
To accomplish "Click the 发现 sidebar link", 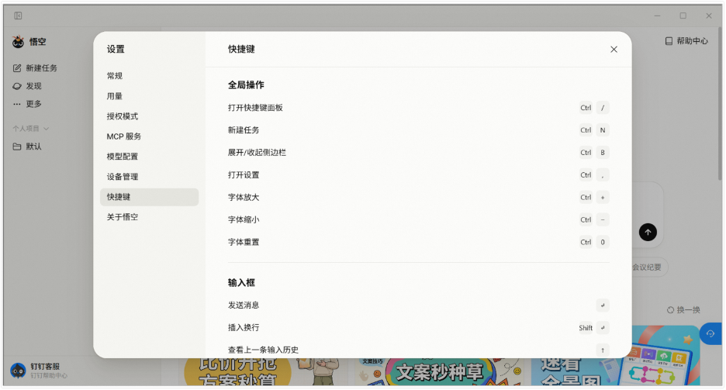I will [28, 86].
